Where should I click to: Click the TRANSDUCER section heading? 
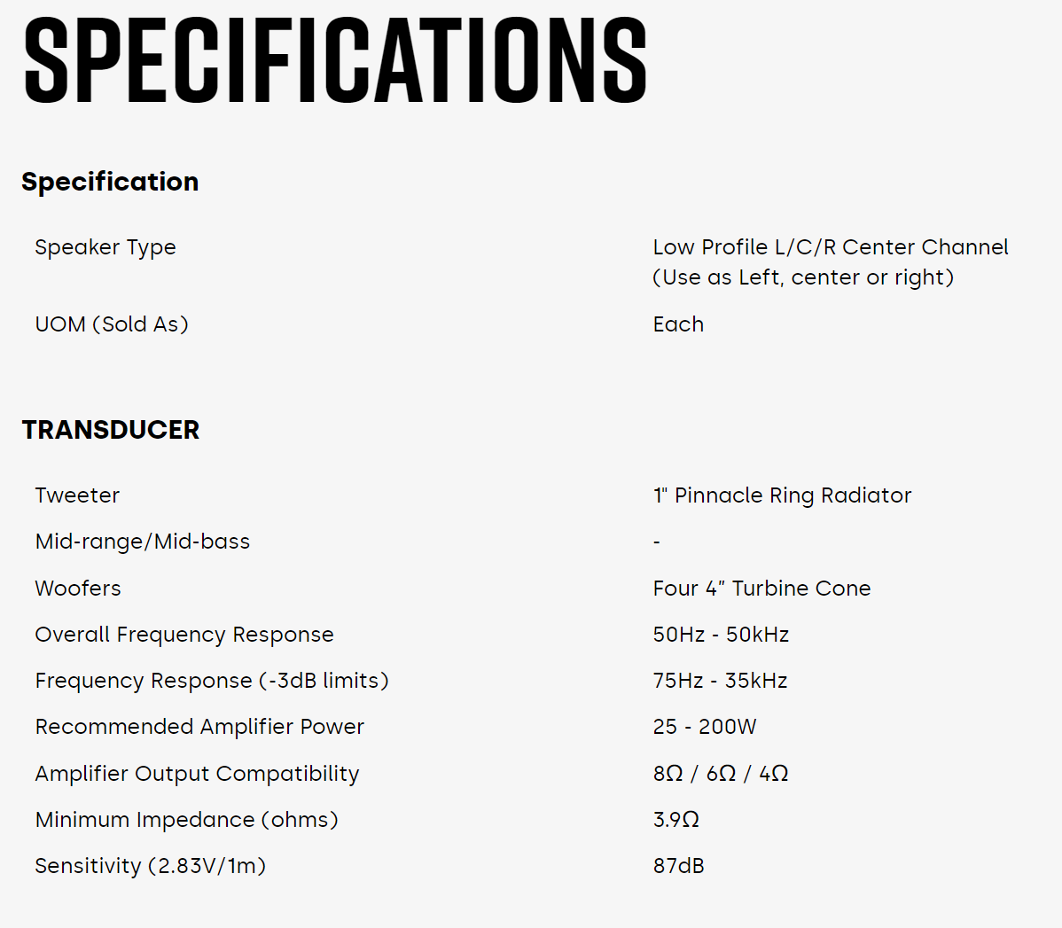coord(111,430)
